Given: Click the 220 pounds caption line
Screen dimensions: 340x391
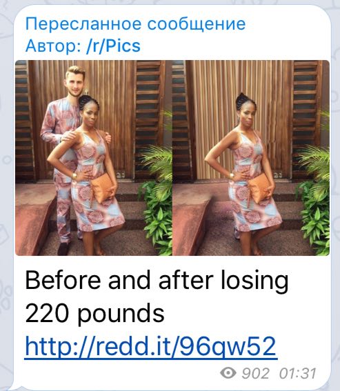Looking at the screenshot, I should (x=94, y=313).
